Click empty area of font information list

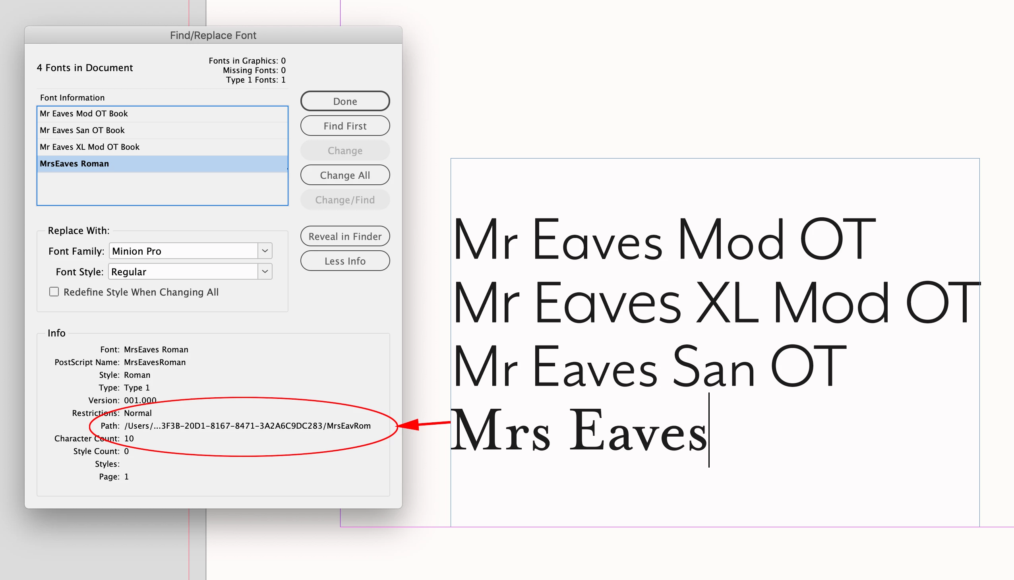point(162,189)
